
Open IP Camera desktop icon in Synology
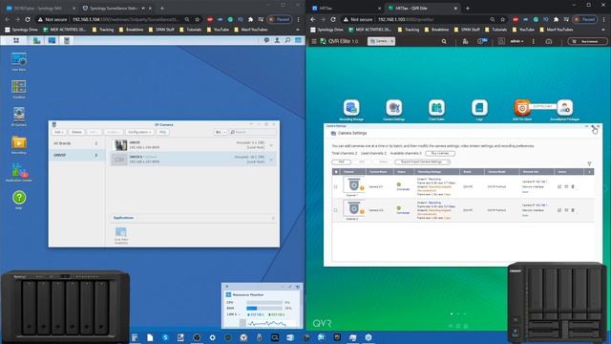[19, 117]
